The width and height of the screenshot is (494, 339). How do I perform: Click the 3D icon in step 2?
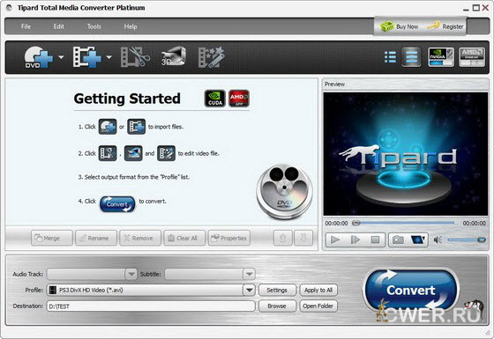tap(133, 153)
